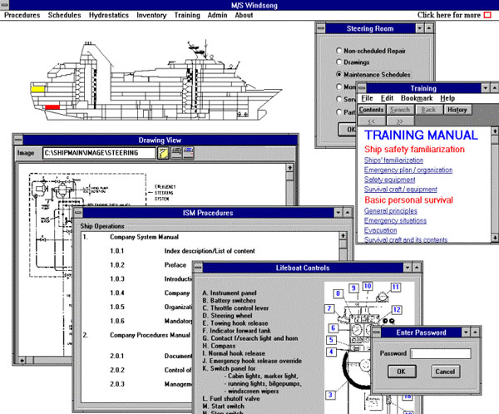Open the About menu

(244, 15)
